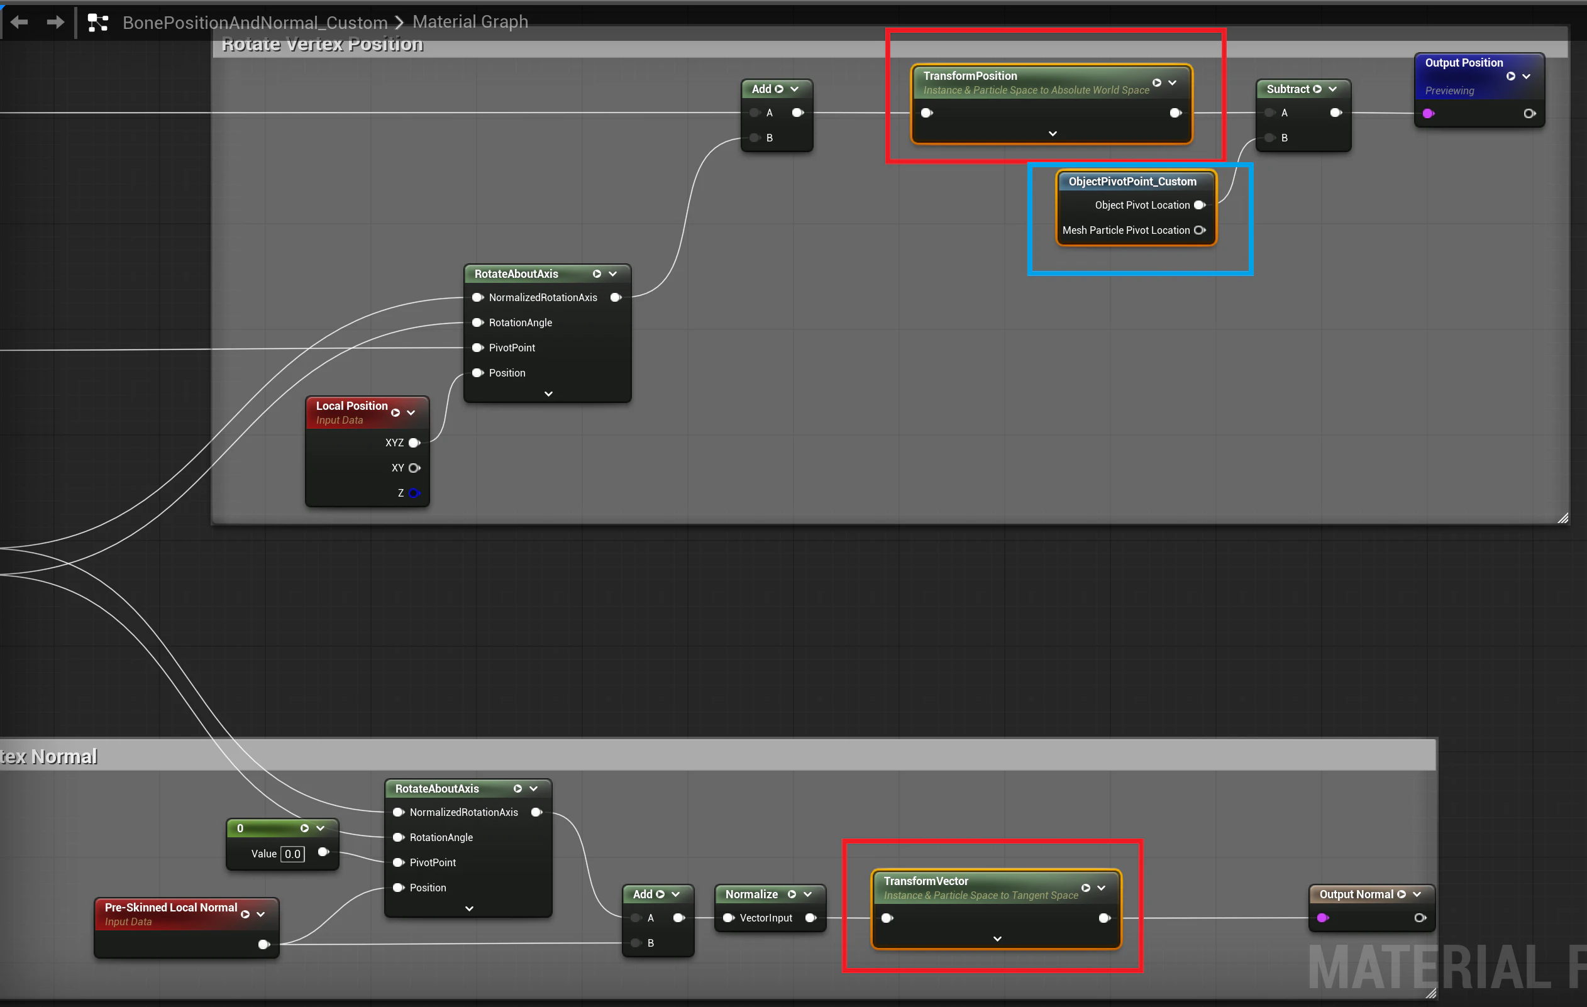Screen dimensions: 1587x1007
Task: Click the magenta input pin of Output Normal
Action: (x=1323, y=918)
